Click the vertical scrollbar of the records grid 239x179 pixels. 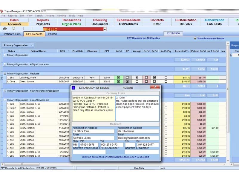point(228,88)
